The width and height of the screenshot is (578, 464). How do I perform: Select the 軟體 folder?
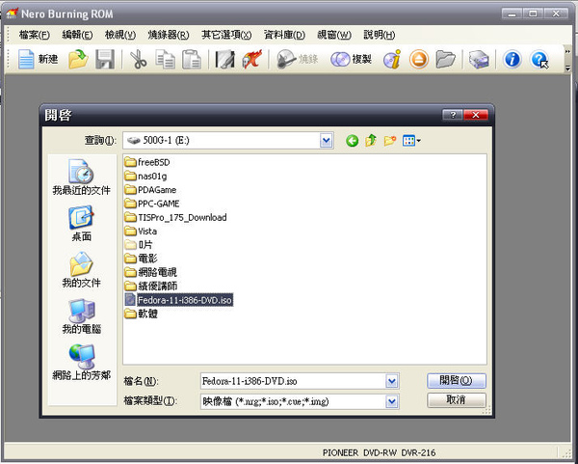click(x=142, y=314)
